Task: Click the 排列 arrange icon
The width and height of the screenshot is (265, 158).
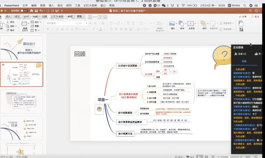Action: (x=204, y=25)
